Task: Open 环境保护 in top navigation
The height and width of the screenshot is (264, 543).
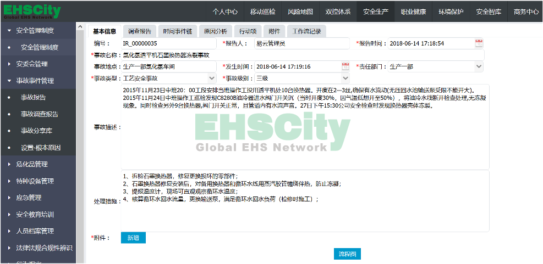Action: [451, 12]
